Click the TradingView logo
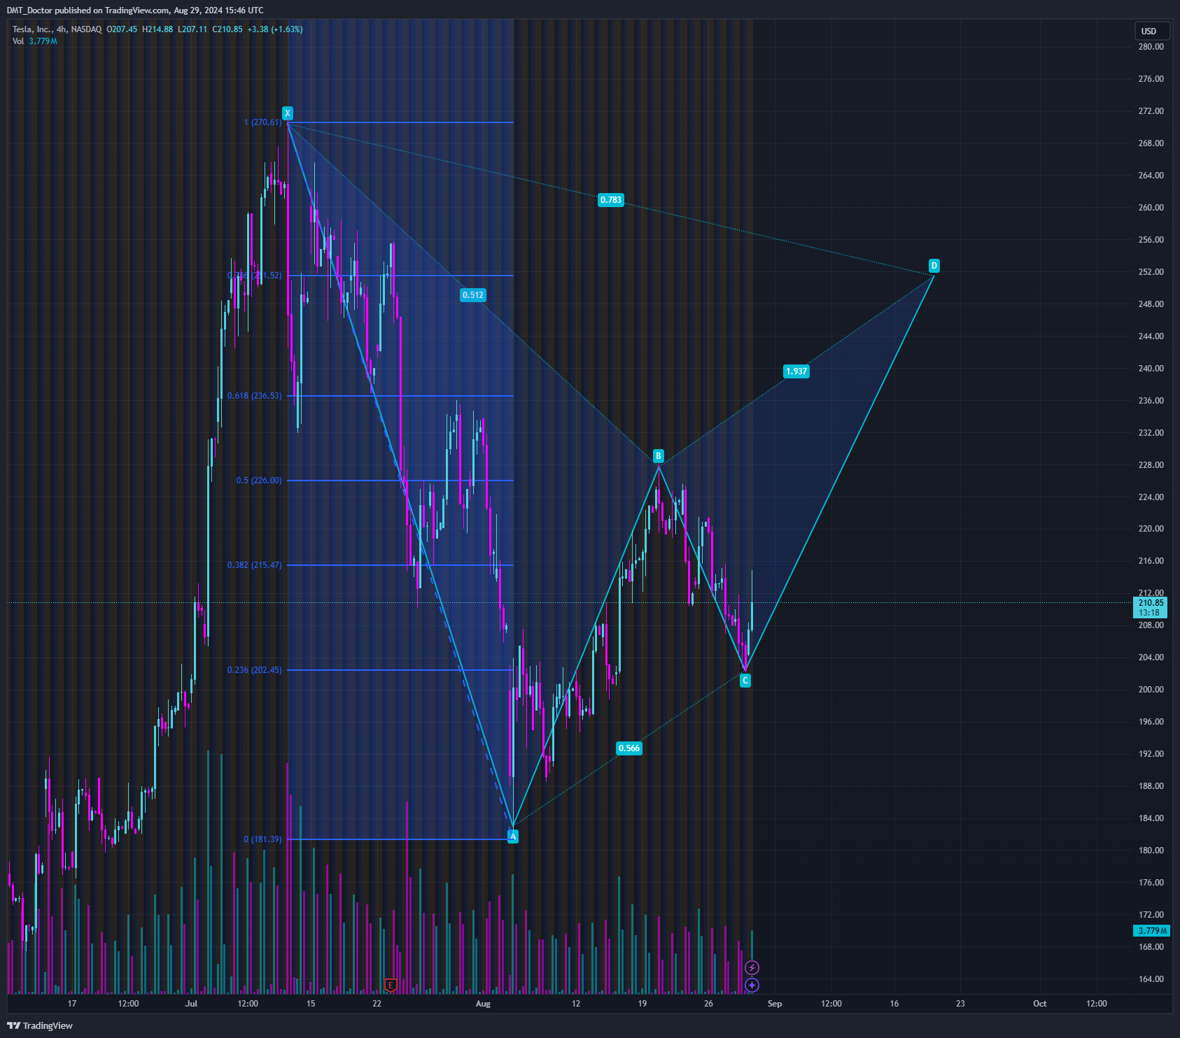Image resolution: width=1180 pixels, height=1038 pixels. click(x=40, y=1025)
